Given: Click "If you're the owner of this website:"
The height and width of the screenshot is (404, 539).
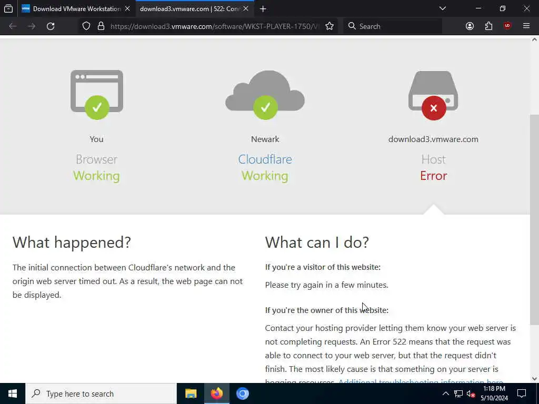Looking at the screenshot, I should 326,310.
